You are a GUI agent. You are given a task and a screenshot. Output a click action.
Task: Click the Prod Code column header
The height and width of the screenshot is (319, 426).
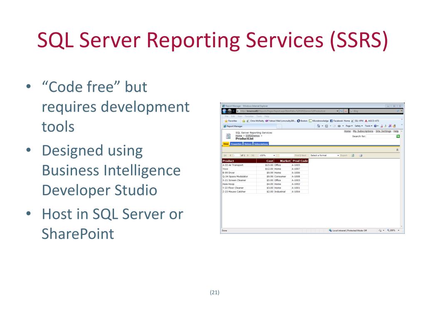point(300,161)
